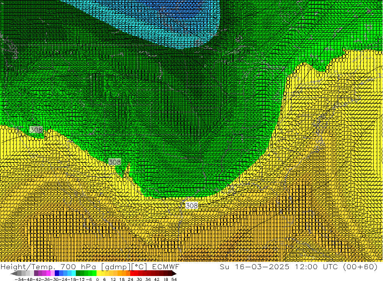Click the gray left arrow end of the colorbar
This screenshot has height=281, width=383.
pos(14,273)
